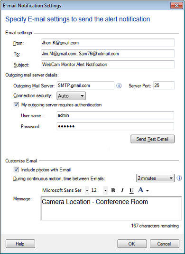
Task: Toggle Underline formatting for the message
Action: pyautogui.click(x=131, y=190)
